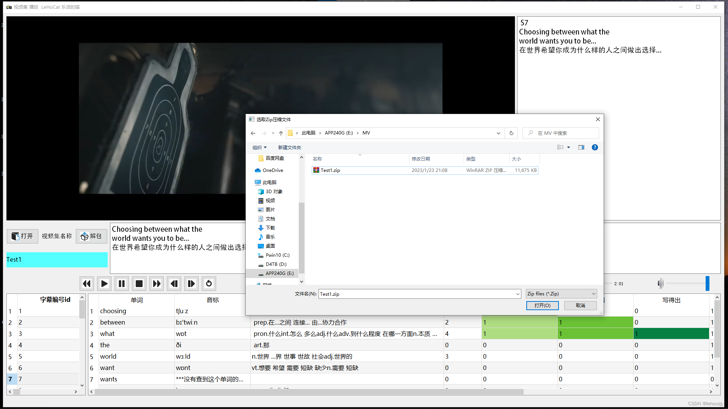Click the fast-forward double-arrow icon
728x409 pixels.
(157, 284)
